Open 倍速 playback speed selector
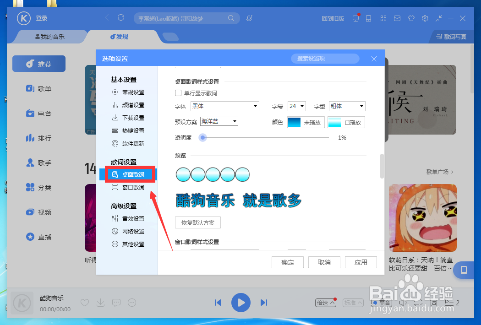Image resolution: width=481 pixels, height=325 pixels. (325, 303)
